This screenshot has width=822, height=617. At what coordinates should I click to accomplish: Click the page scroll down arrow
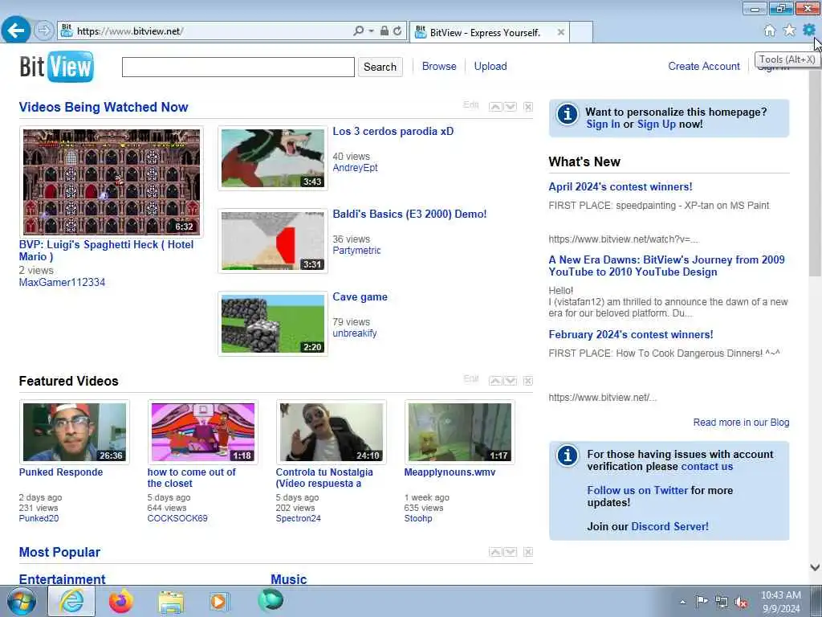pos(815,567)
